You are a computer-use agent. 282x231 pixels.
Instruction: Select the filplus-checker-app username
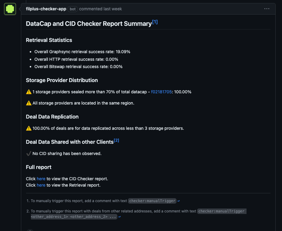[46, 9]
